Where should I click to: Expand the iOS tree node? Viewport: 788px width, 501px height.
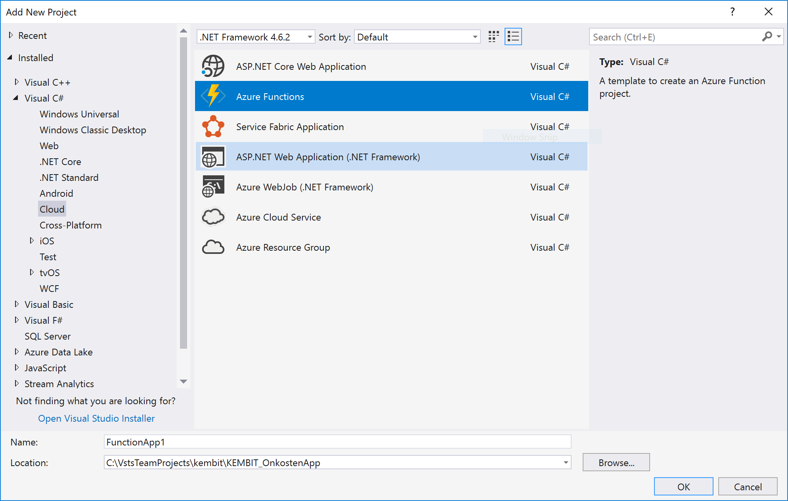(x=32, y=240)
